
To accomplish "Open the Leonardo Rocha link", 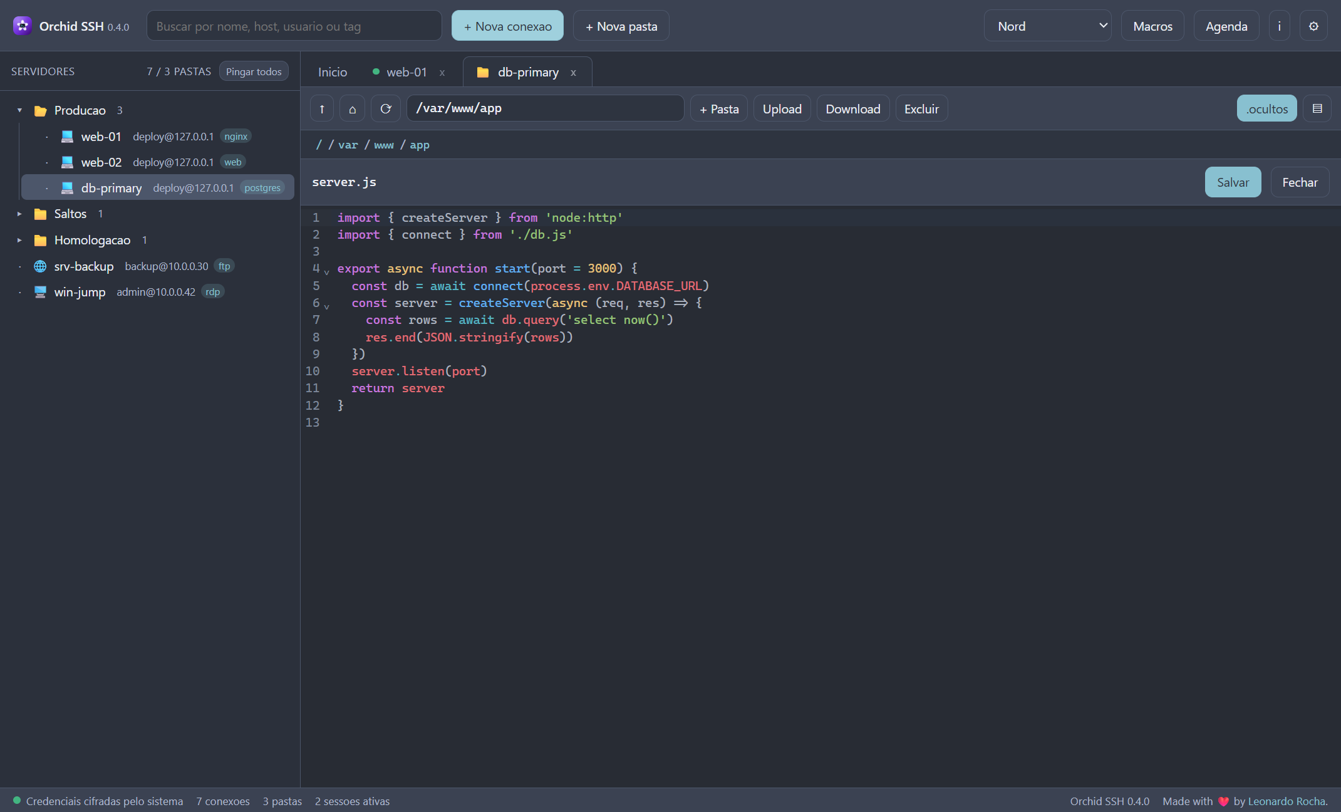I will coord(1288,801).
